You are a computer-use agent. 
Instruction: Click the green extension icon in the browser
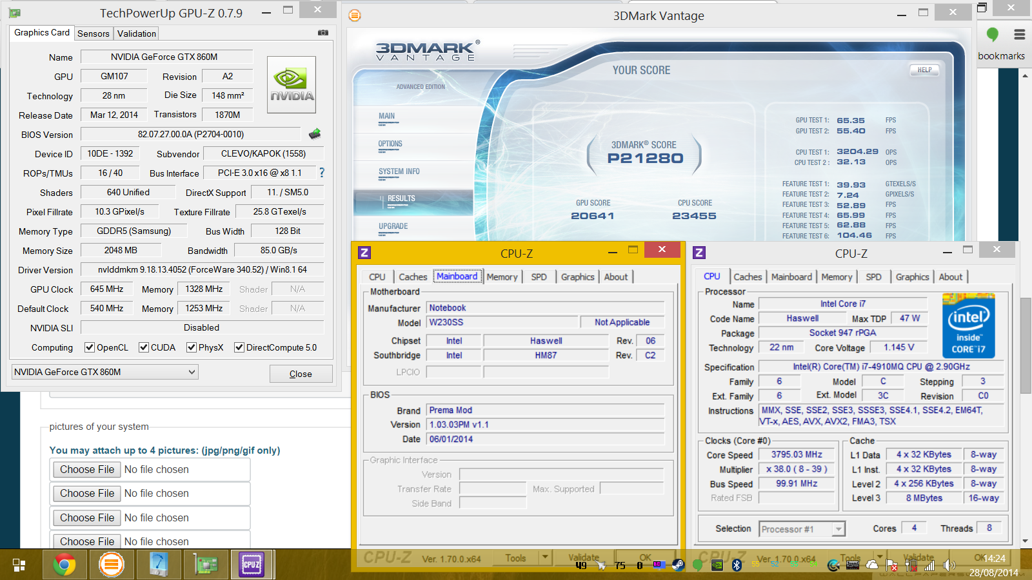[x=993, y=34]
